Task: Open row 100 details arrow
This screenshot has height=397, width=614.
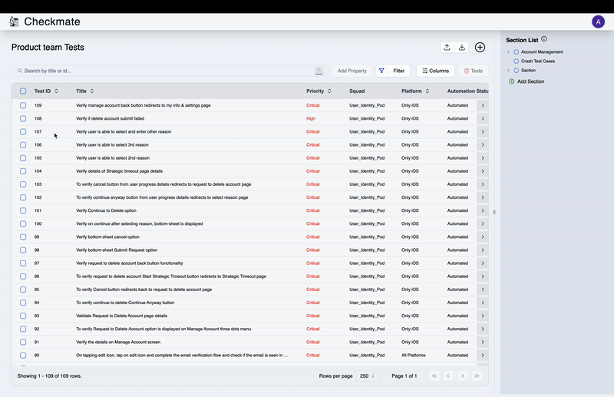Action: (x=483, y=223)
